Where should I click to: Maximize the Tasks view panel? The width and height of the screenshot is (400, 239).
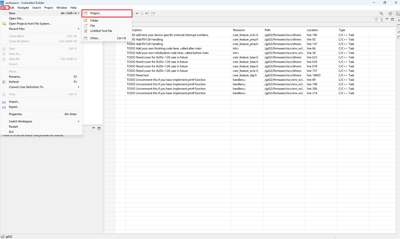(392, 19)
